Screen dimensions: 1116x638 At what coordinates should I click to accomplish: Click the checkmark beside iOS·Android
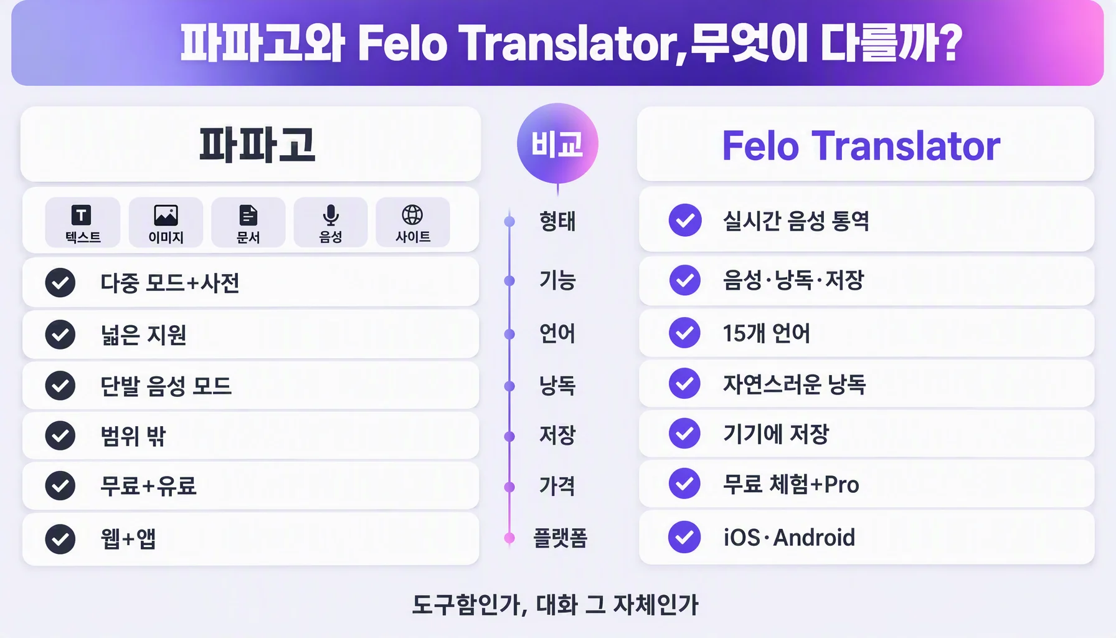coord(684,537)
